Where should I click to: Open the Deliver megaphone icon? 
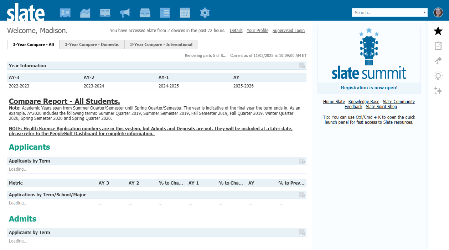[x=125, y=13]
